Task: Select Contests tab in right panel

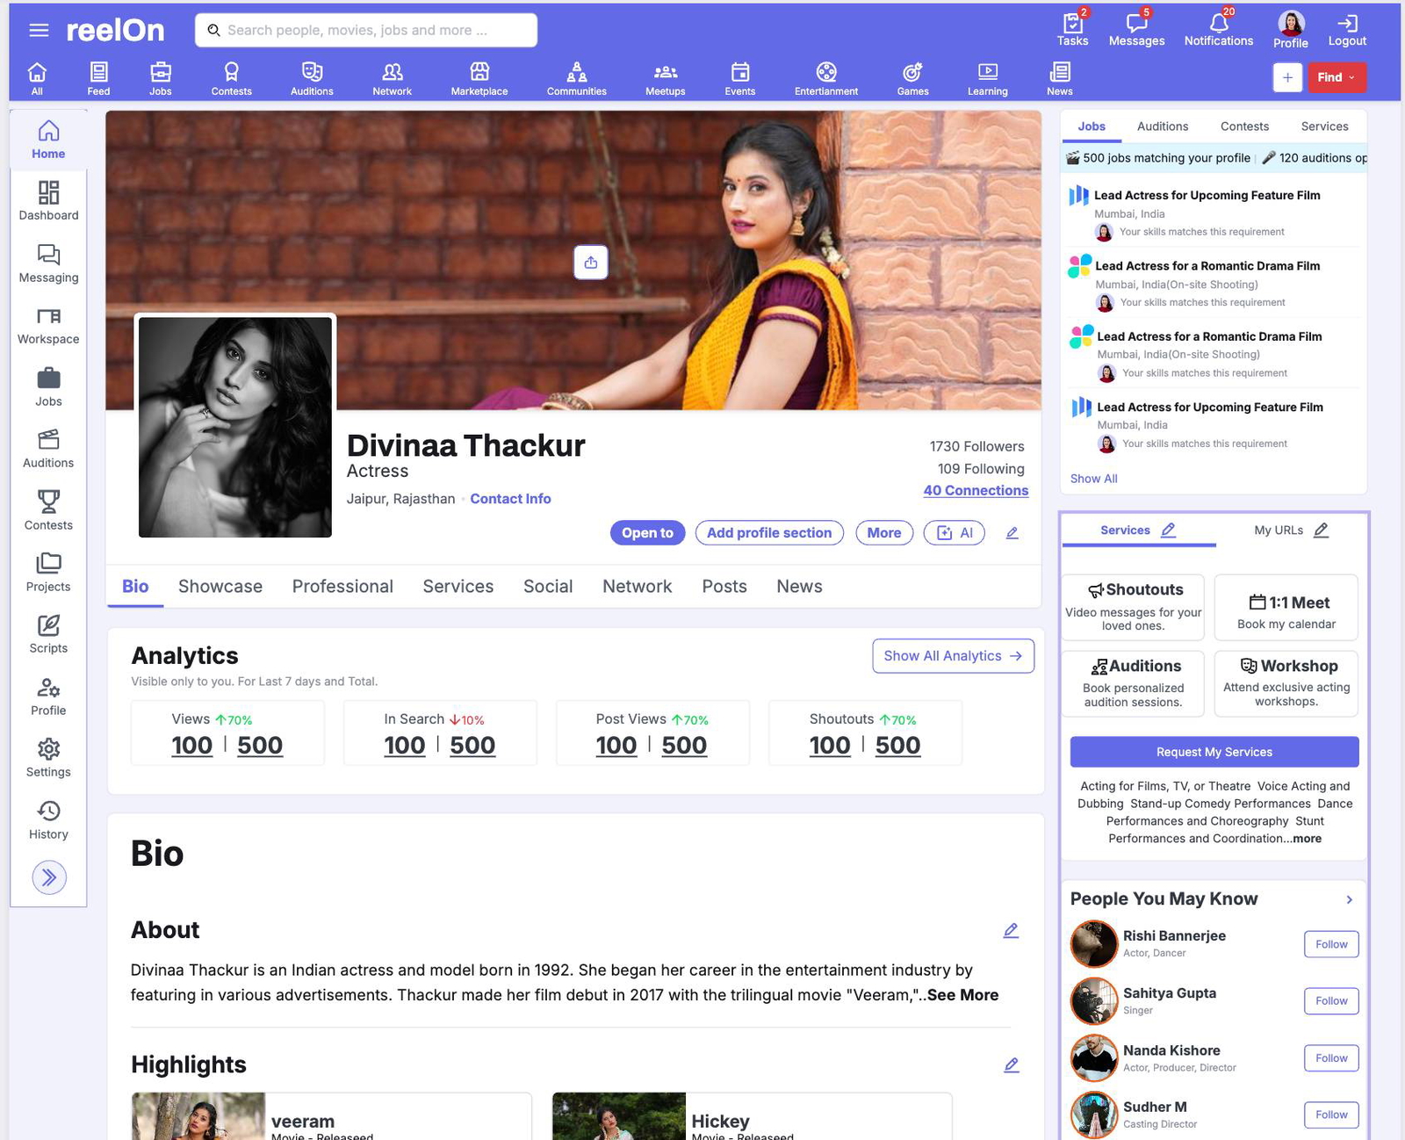Action: click(1244, 126)
